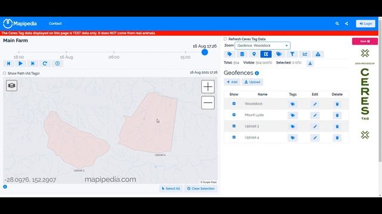Zoom in the map with plus
Viewport: 382px width, 214px height.
[208, 87]
